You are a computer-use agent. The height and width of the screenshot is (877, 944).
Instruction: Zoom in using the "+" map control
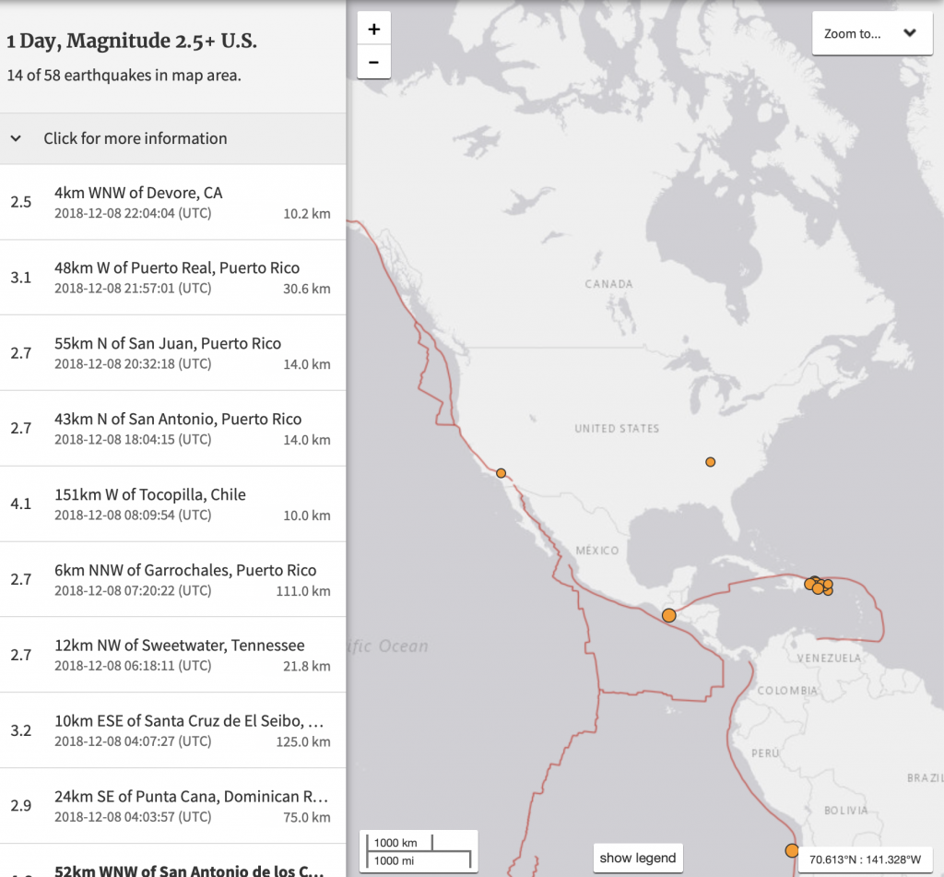[x=373, y=28]
